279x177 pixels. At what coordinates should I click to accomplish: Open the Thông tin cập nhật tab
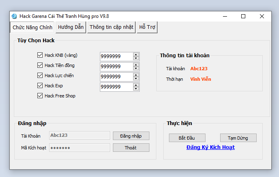[x=111, y=27]
